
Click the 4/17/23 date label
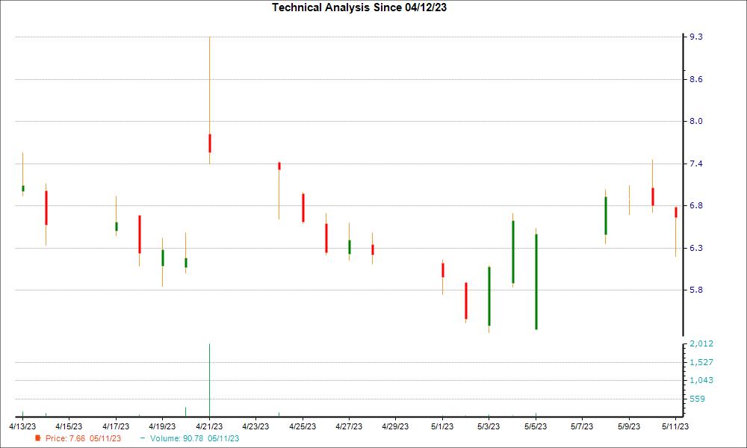pyautogui.click(x=116, y=426)
